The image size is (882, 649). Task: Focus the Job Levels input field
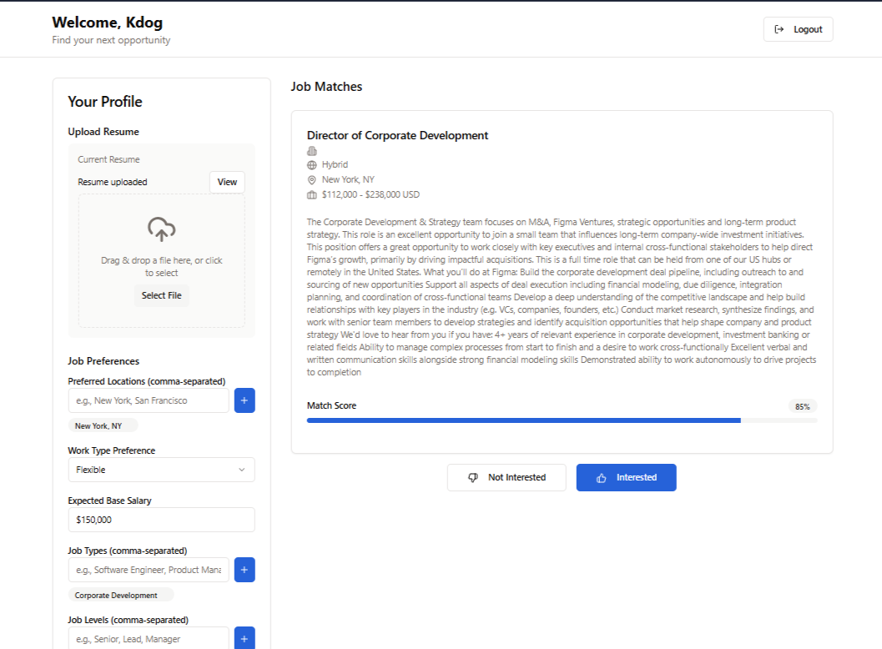click(149, 638)
